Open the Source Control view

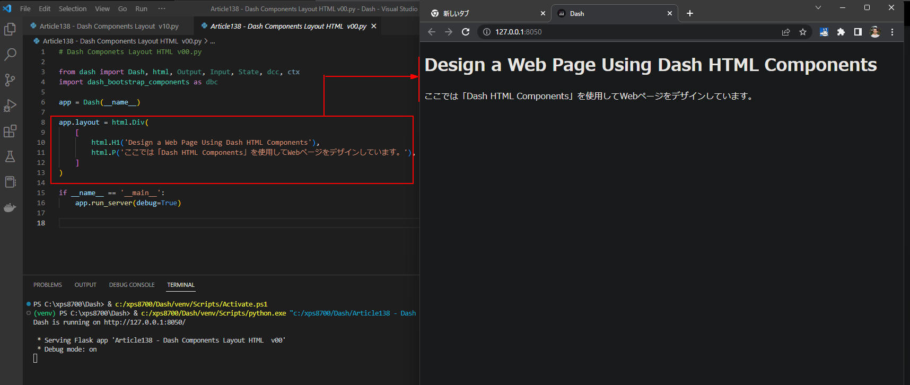pos(10,80)
